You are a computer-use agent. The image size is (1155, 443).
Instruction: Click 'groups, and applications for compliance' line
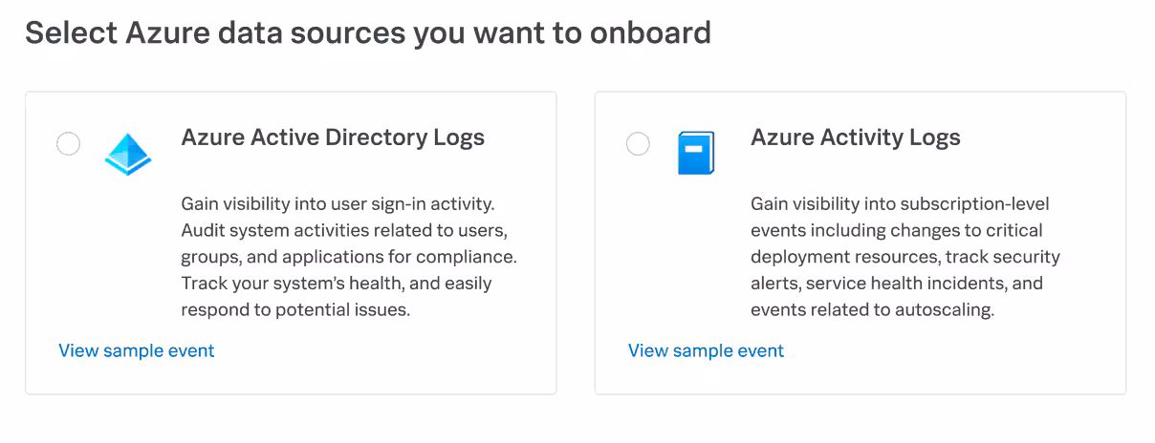click(349, 258)
